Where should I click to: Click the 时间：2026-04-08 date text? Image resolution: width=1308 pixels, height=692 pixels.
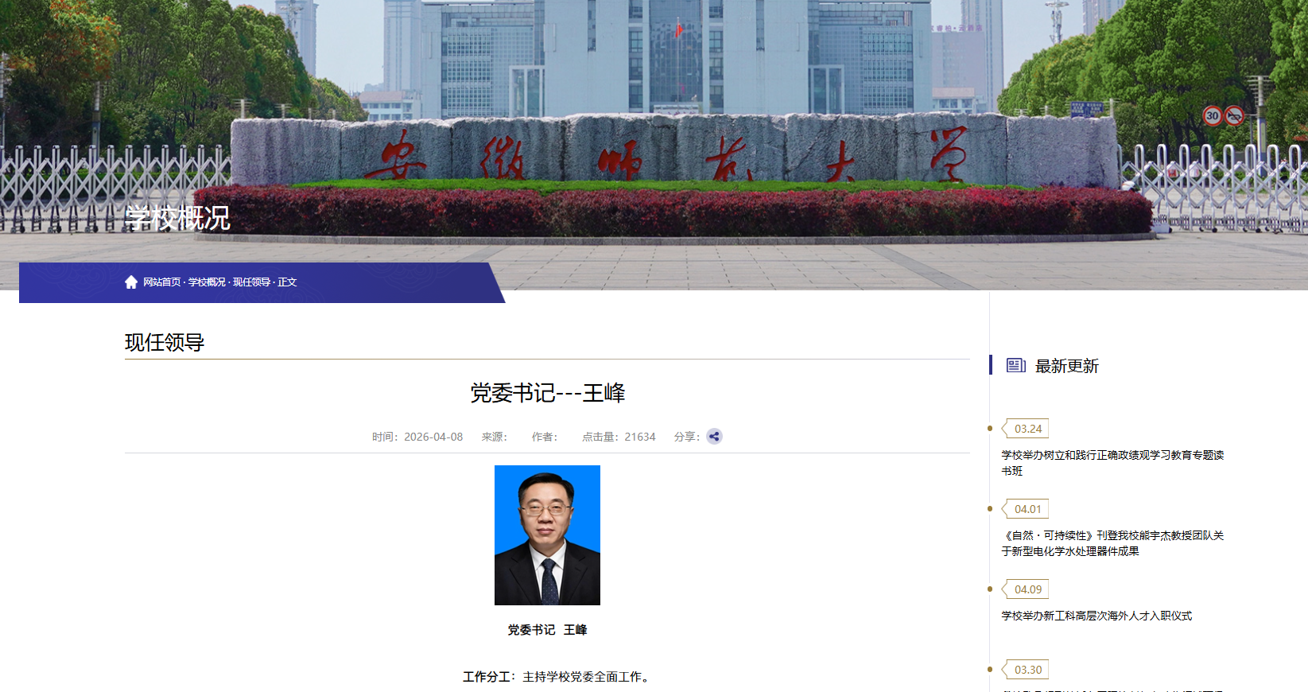pyautogui.click(x=417, y=437)
